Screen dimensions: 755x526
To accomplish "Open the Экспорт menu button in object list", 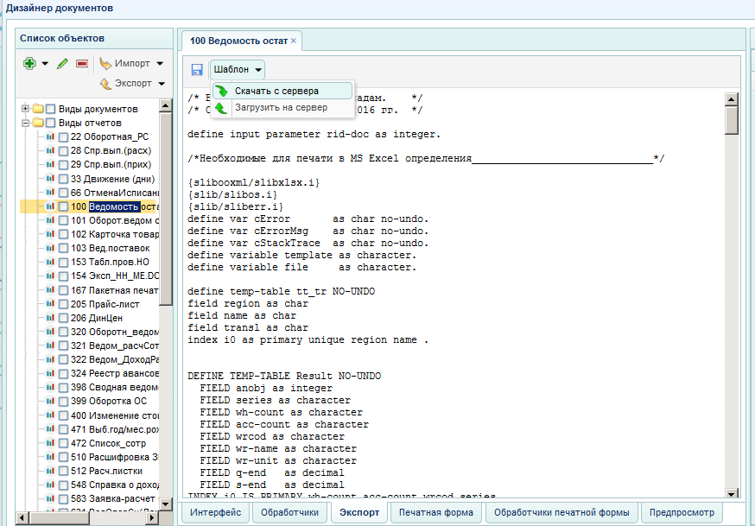I will coord(132,83).
